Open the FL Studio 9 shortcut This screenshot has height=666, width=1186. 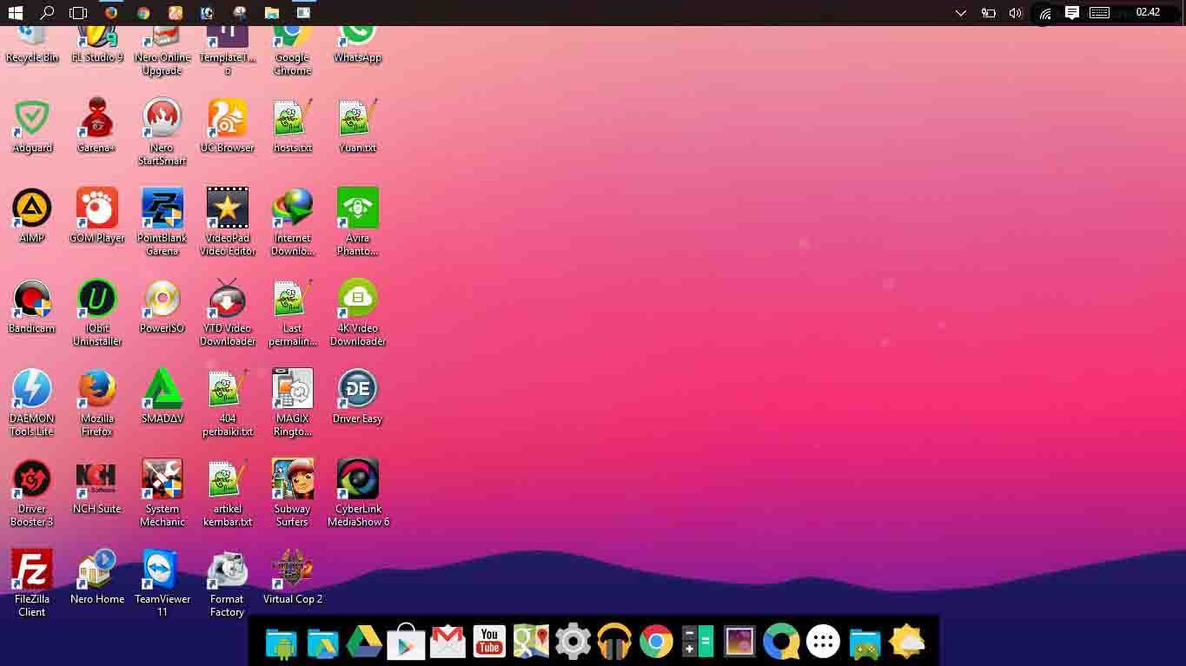(96, 45)
